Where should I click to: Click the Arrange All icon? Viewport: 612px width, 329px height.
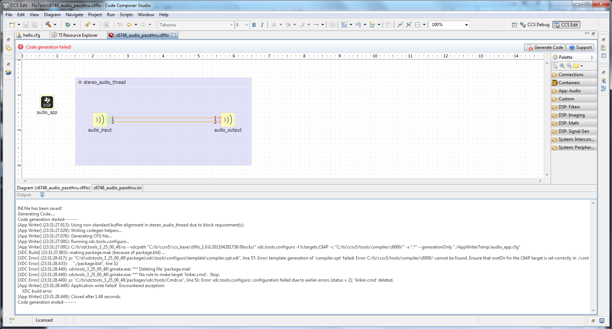click(358, 25)
